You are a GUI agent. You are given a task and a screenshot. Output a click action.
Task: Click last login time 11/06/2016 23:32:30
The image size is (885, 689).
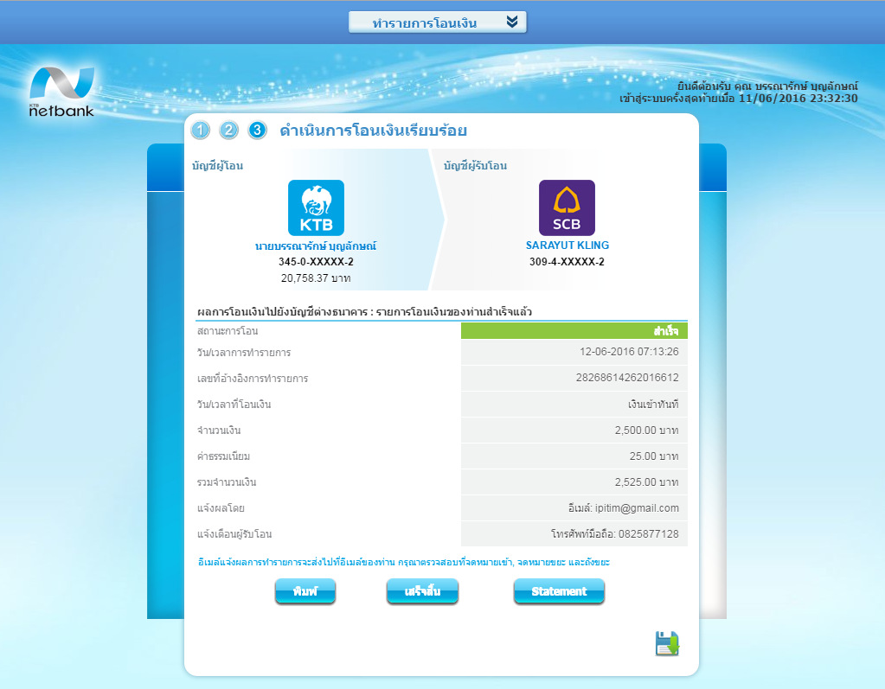point(798,98)
